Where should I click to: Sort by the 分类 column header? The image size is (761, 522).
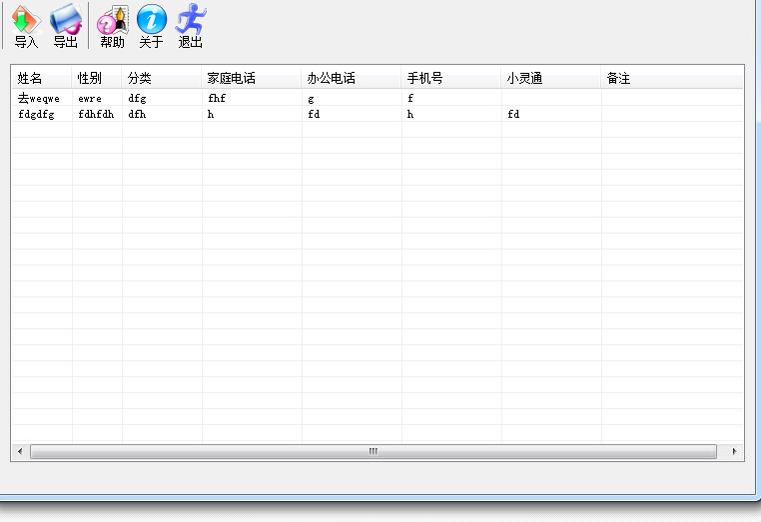tap(161, 78)
